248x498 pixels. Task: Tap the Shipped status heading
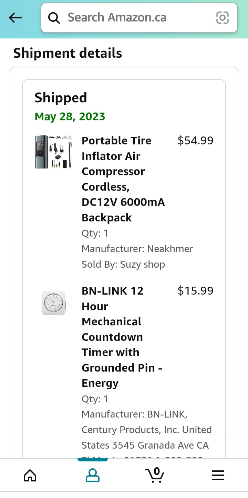pyautogui.click(x=61, y=98)
